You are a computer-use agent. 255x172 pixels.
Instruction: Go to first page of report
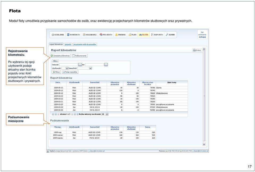53,114
